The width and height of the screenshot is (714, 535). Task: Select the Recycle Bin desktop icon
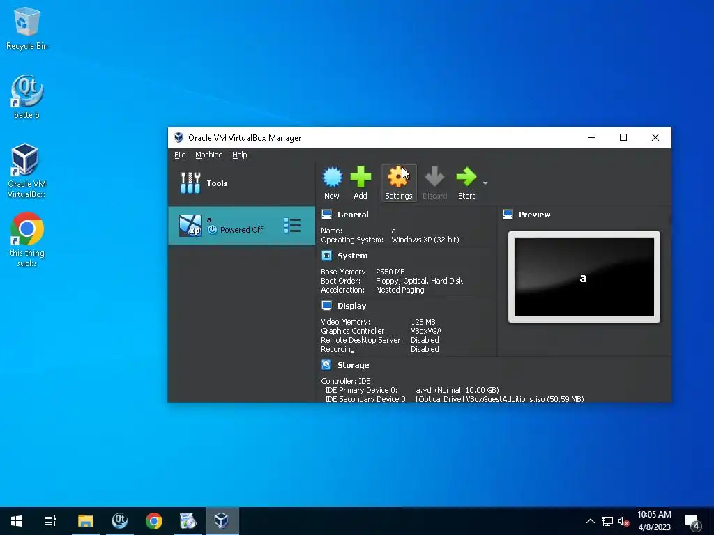27,28
